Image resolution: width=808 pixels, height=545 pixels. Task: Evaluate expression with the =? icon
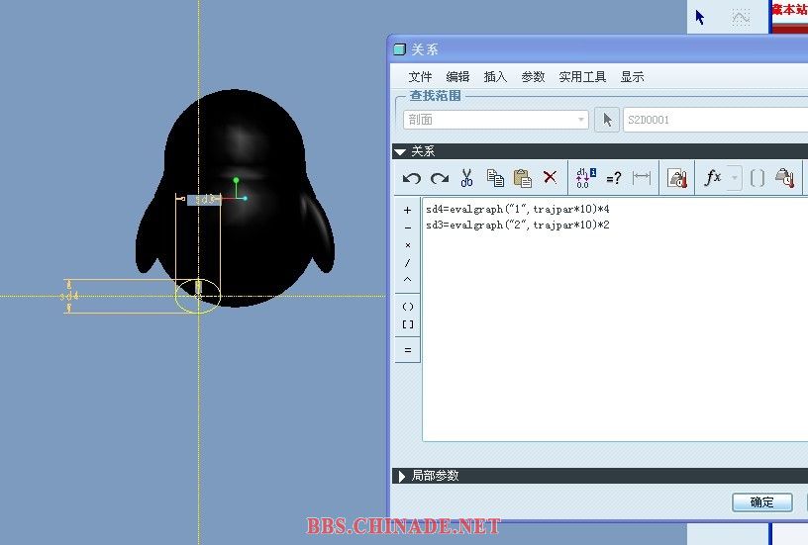[x=614, y=178]
